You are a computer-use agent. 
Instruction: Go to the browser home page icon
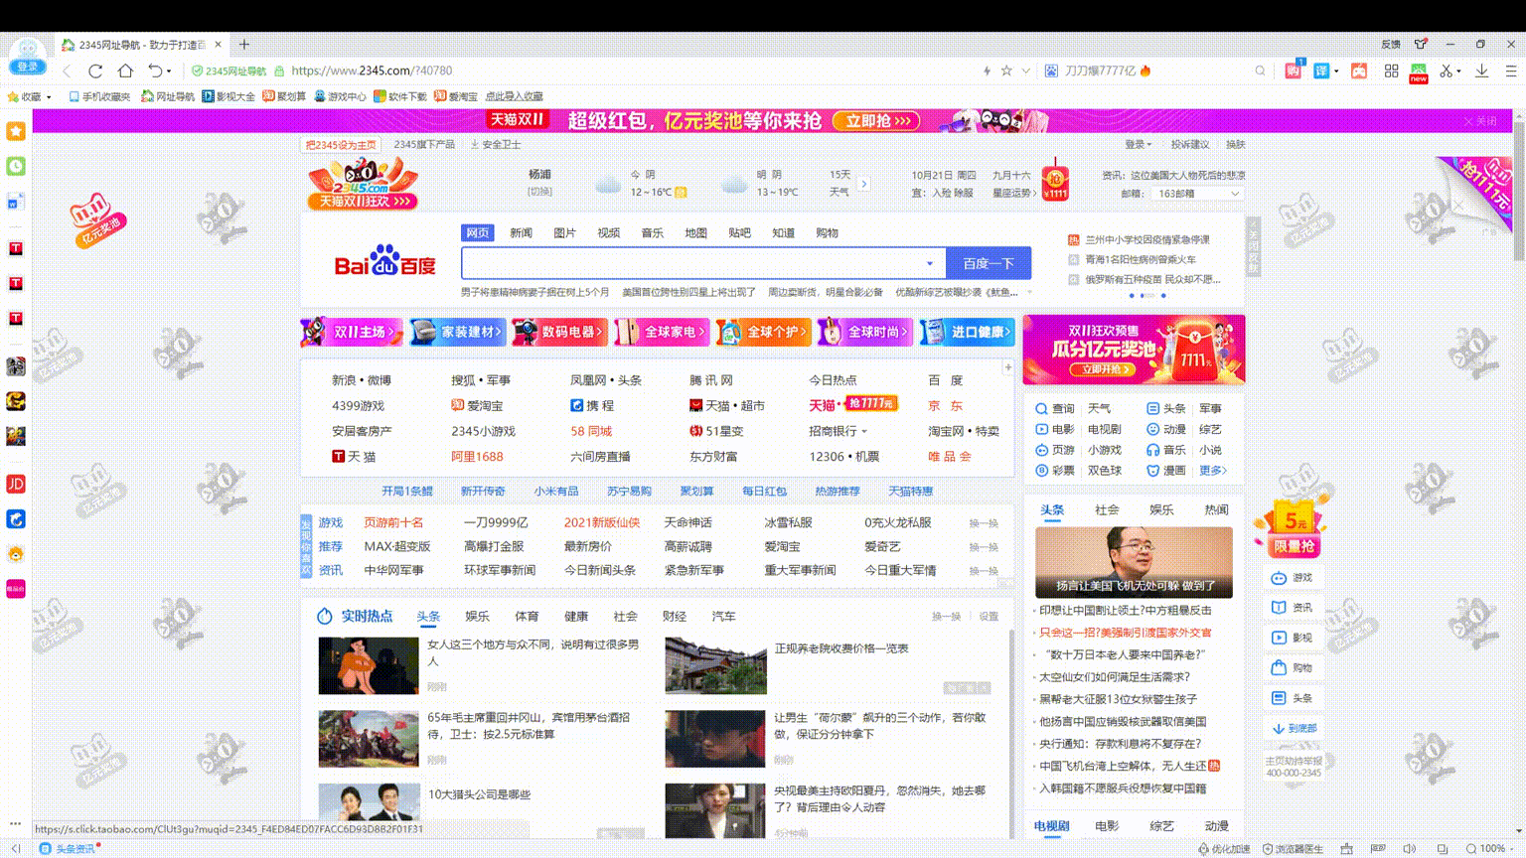(x=125, y=71)
